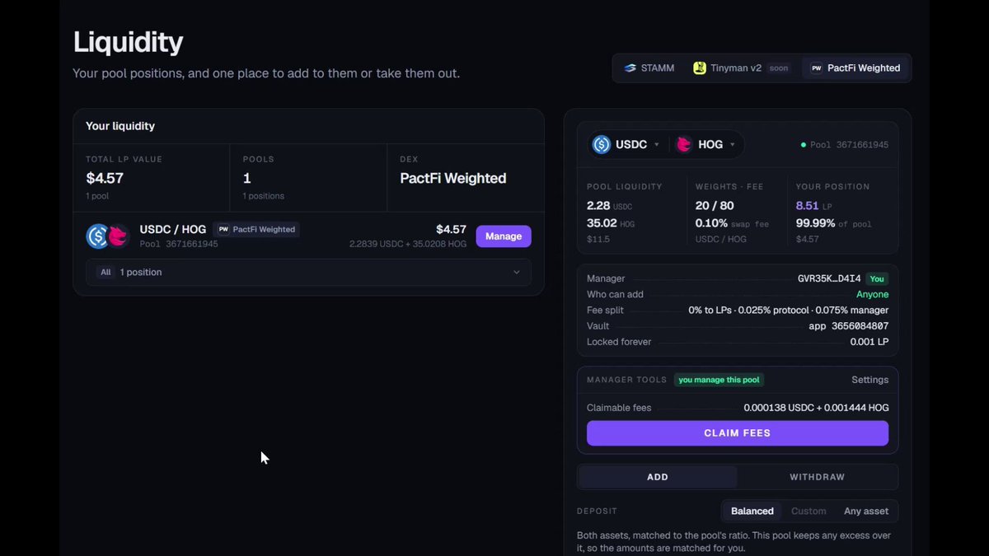Open the HOG token dropdown in pool selector

[x=705, y=144]
